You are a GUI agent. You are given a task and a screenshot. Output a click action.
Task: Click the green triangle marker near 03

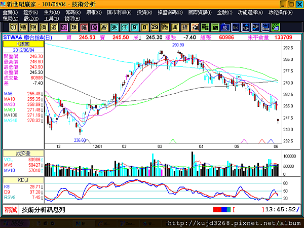[x=173, y=141]
